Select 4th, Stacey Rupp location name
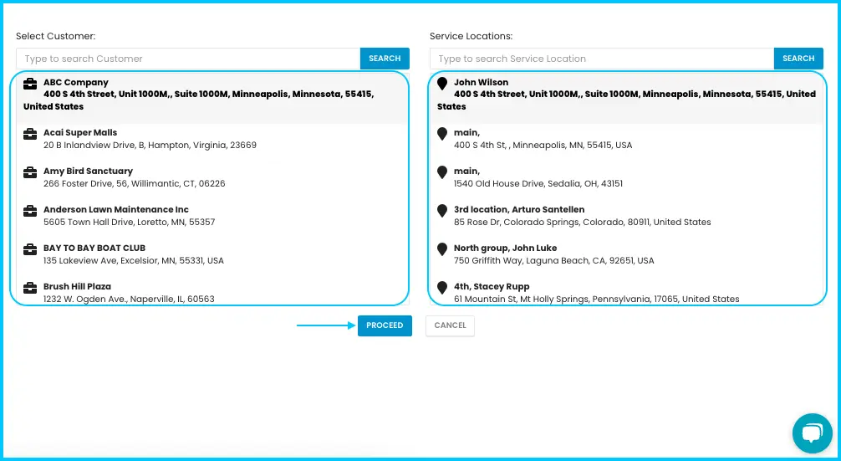 click(492, 287)
